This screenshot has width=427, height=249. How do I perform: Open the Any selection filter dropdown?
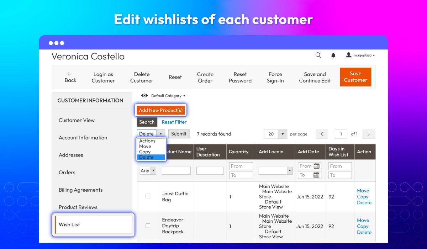153,171
